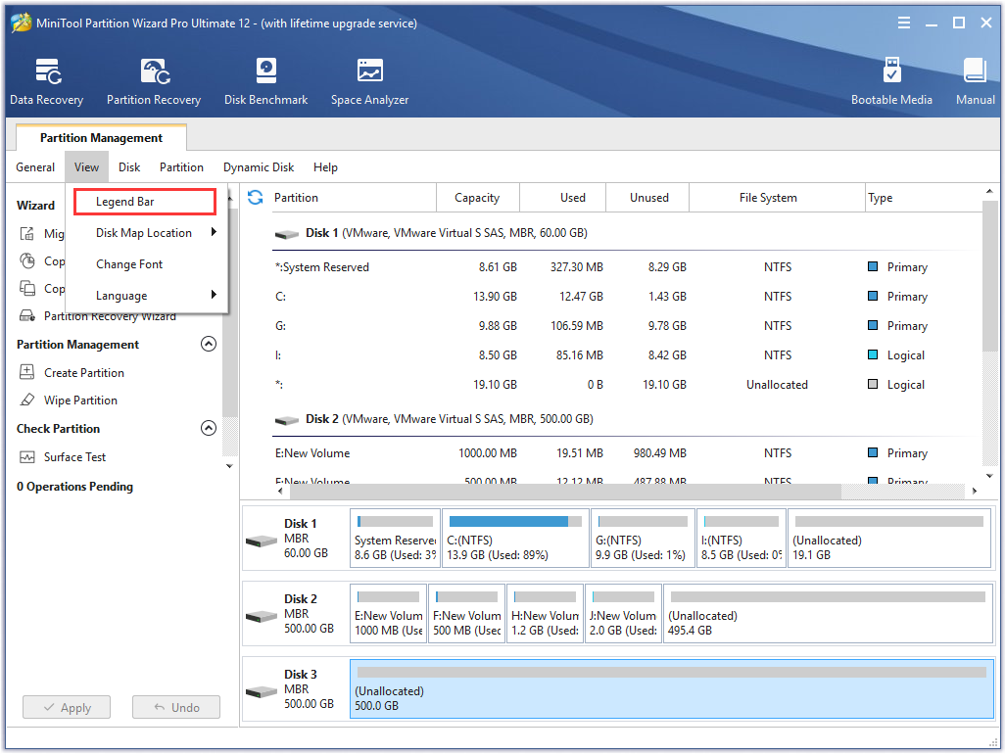This screenshot has width=1005, height=754.
Task: Collapse the Check Partition sidebar section
Action: click(208, 429)
